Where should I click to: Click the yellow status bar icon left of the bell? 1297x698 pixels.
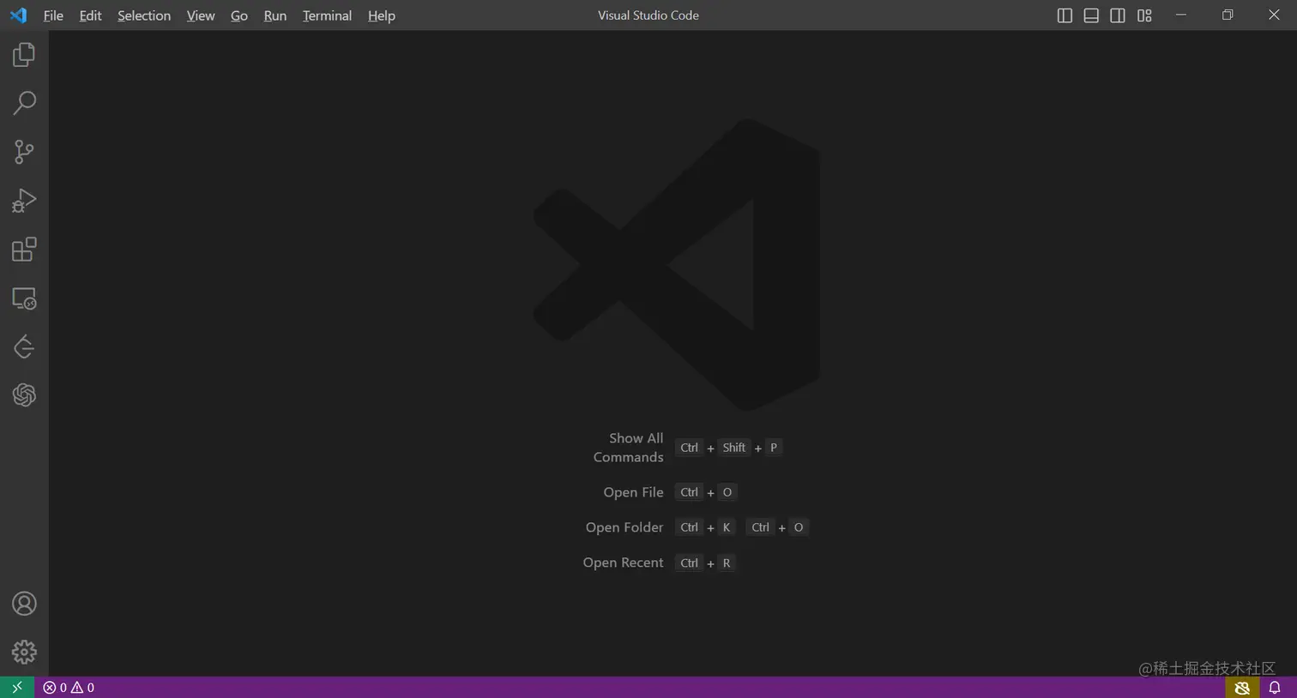[1242, 688]
